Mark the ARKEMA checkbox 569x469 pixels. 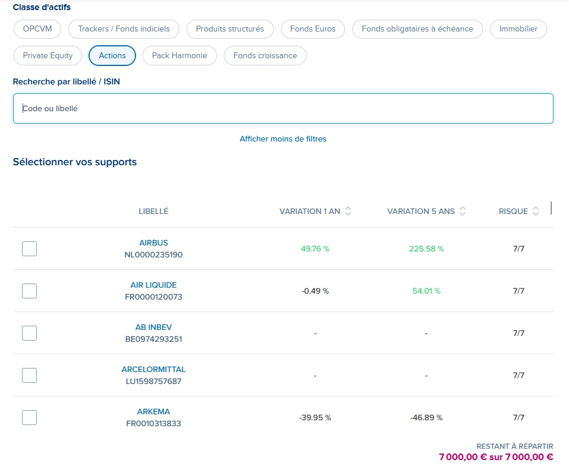(29, 417)
